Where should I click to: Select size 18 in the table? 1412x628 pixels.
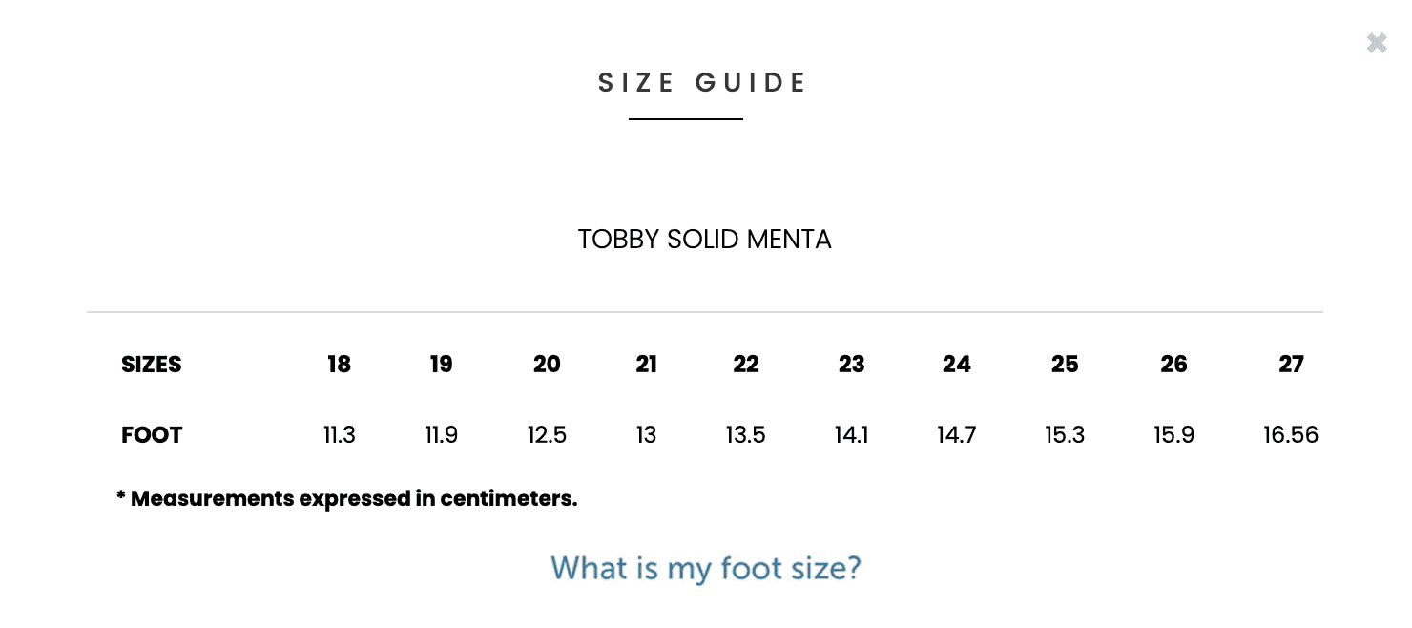tap(339, 365)
